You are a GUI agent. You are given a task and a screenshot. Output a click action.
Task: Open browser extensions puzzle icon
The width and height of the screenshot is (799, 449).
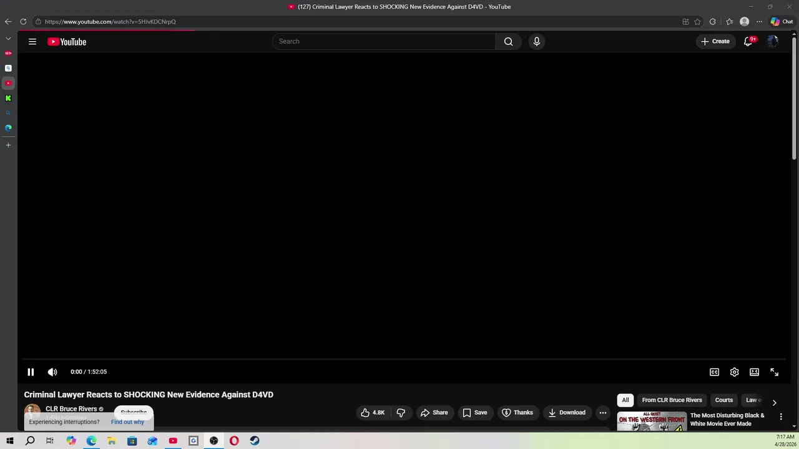point(712,21)
